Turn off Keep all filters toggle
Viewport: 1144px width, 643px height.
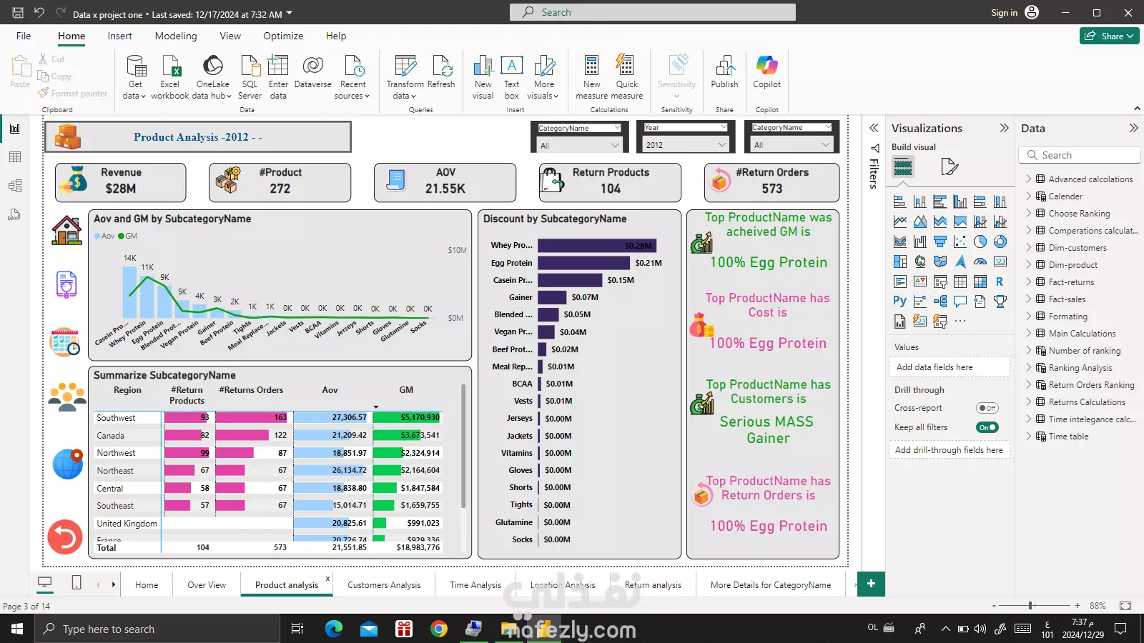(987, 427)
